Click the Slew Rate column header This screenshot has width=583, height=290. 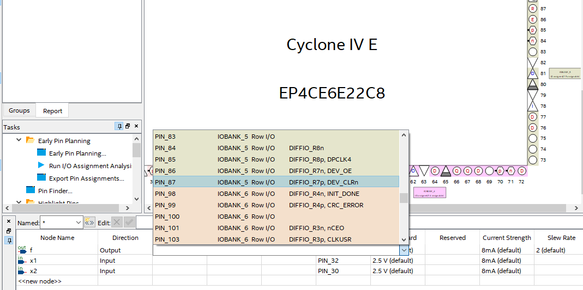click(561, 238)
